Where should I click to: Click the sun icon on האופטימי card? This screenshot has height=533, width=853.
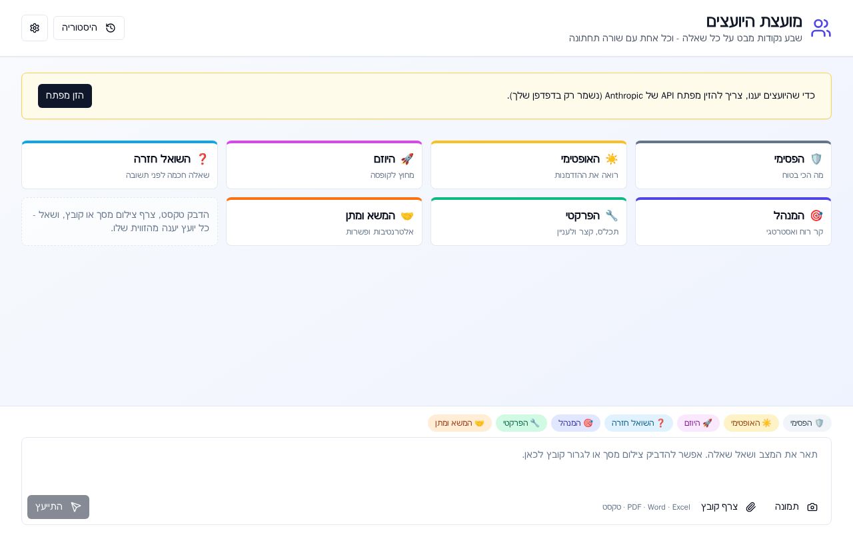(612, 159)
